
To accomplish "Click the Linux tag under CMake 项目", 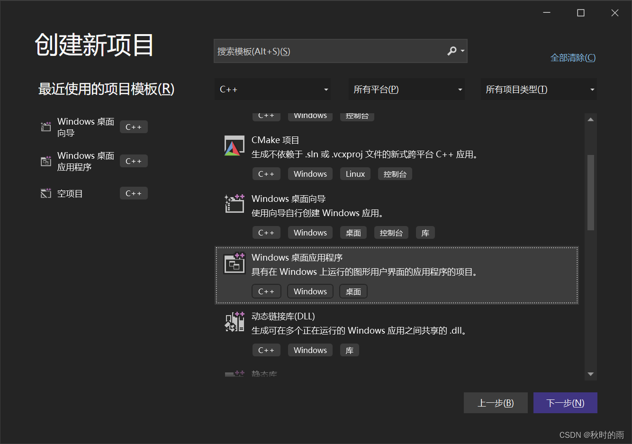I will click(355, 173).
